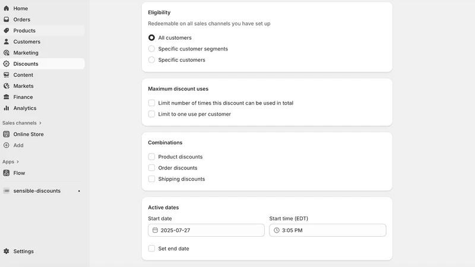This screenshot has height=267, width=475.
Task: Click the Start date field 2025-07-27
Action: point(206,230)
